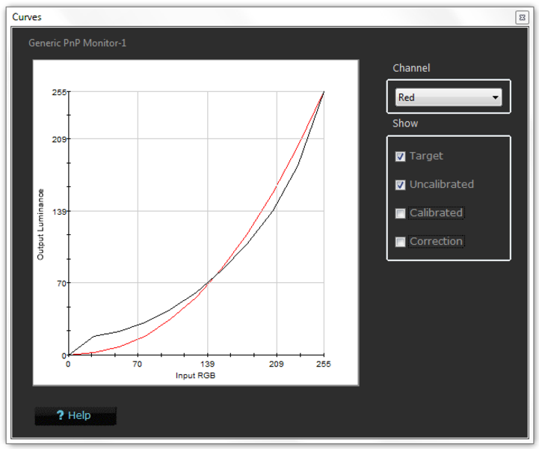
Task: Open the Channel dropdown showing Red
Action: point(448,97)
